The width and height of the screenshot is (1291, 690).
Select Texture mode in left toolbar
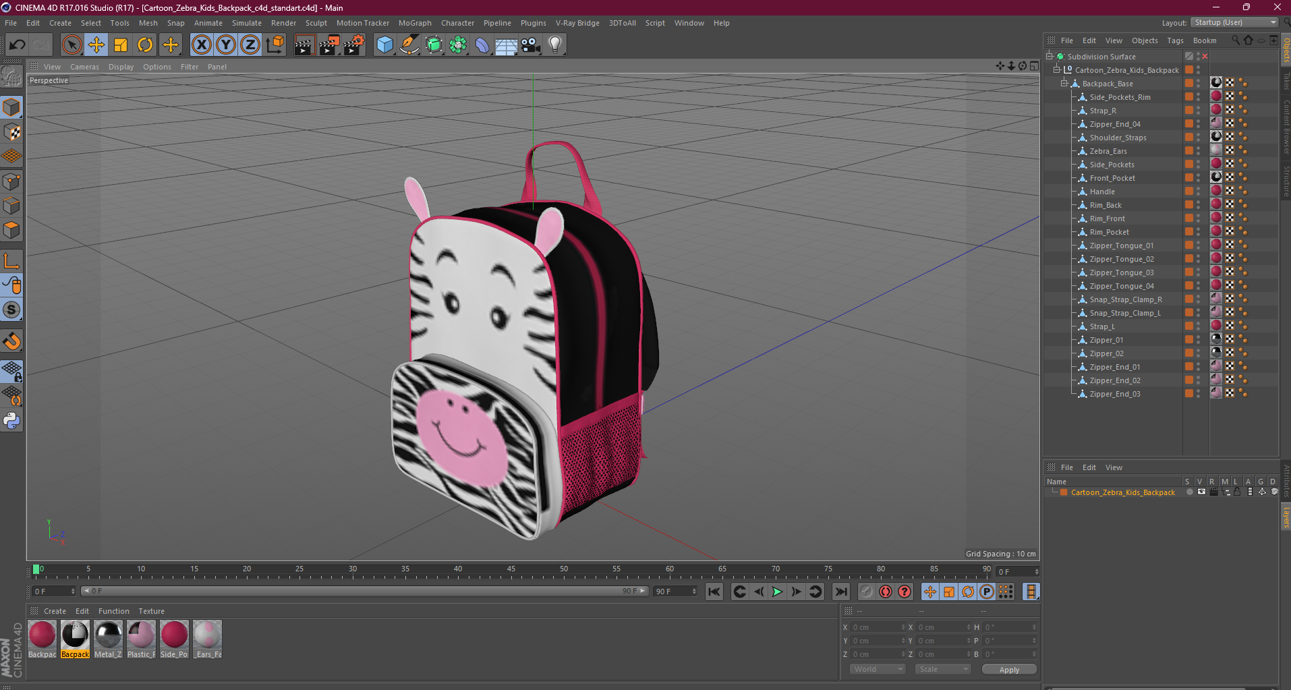(x=11, y=132)
